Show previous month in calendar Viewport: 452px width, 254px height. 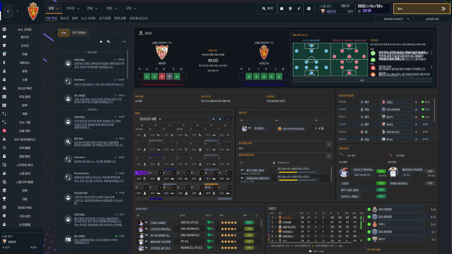pyautogui.click(x=213, y=119)
